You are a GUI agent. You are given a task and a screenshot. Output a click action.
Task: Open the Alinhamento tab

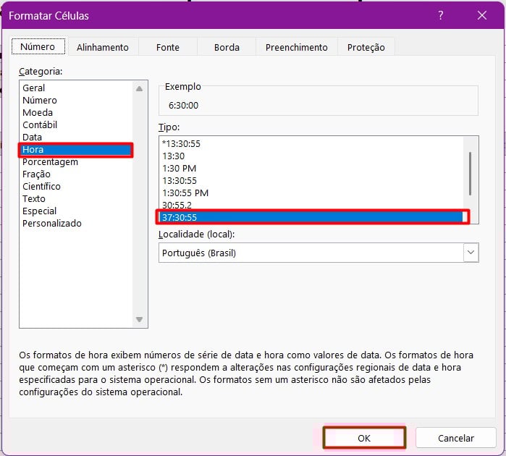[x=103, y=48]
